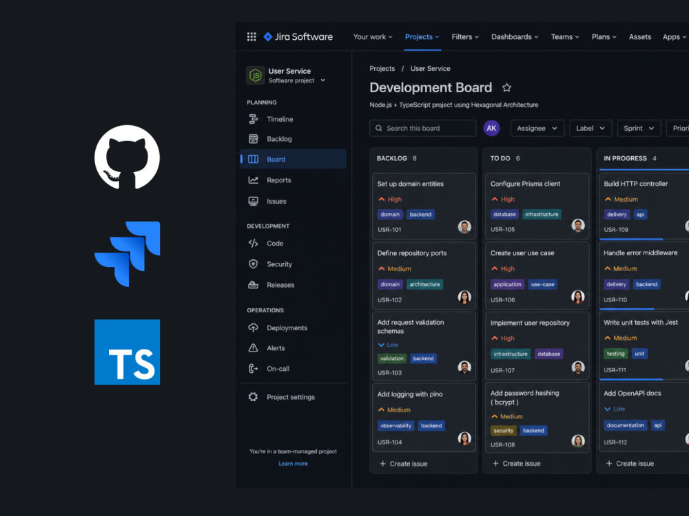This screenshot has height=516, width=689.
Task: Open the Sprint filter dropdown
Action: [x=639, y=128]
